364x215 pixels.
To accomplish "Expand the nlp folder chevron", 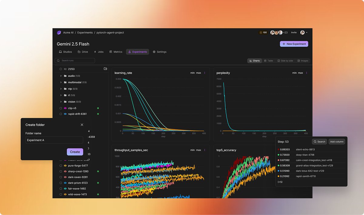I will tap(61, 89).
